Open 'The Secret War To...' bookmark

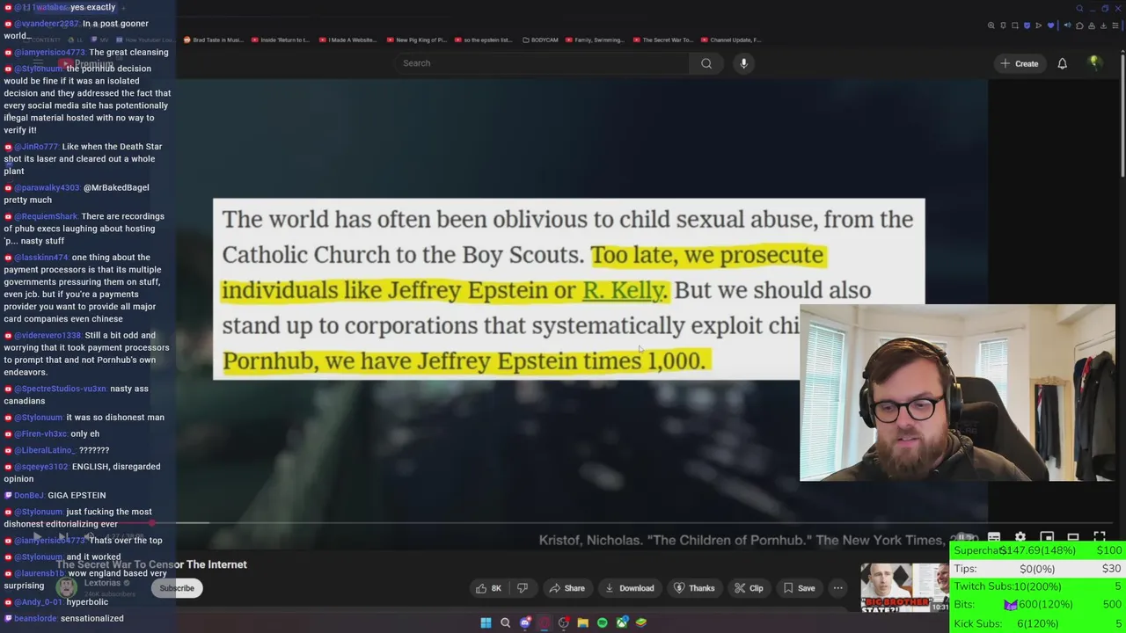click(663, 40)
